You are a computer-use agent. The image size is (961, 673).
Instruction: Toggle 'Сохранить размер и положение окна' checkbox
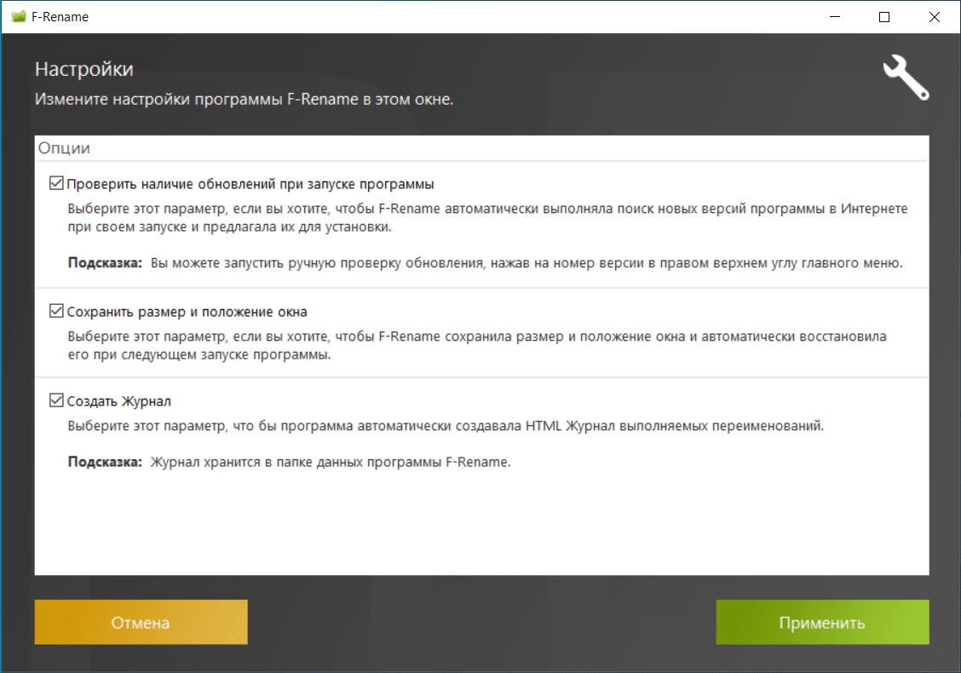pos(56,311)
